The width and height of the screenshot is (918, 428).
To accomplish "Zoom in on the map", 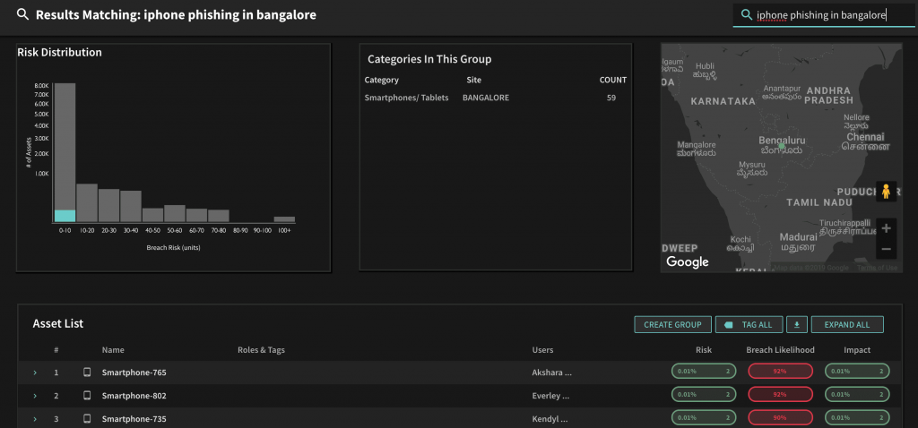I will tap(886, 228).
